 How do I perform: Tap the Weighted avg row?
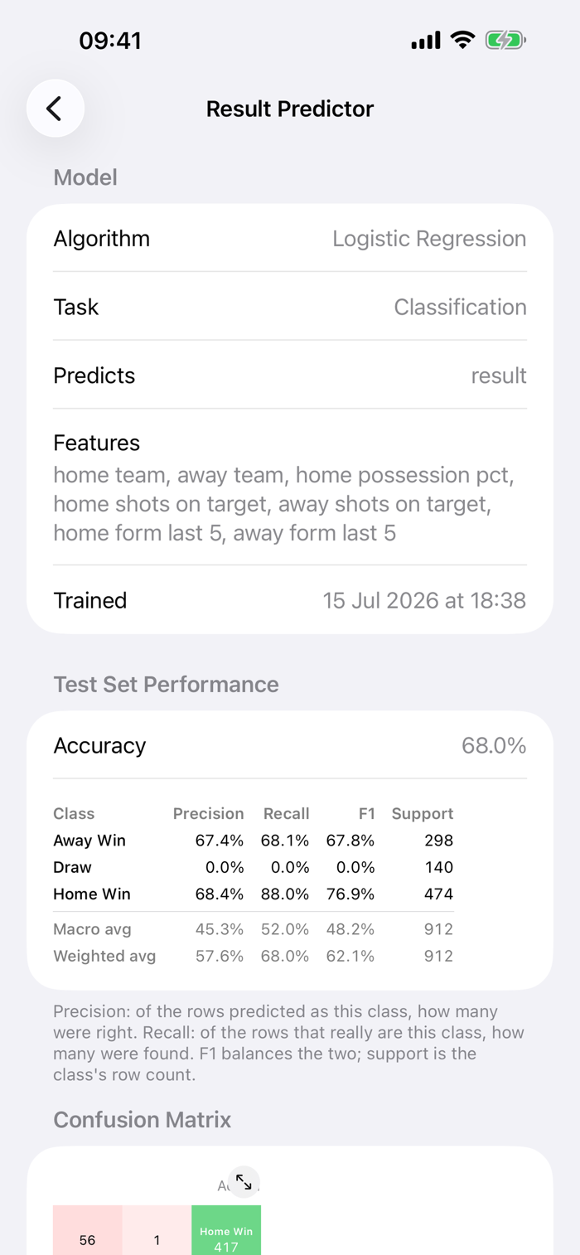click(254, 956)
